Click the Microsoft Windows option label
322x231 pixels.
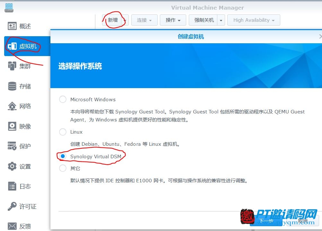(x=93, y=99)
